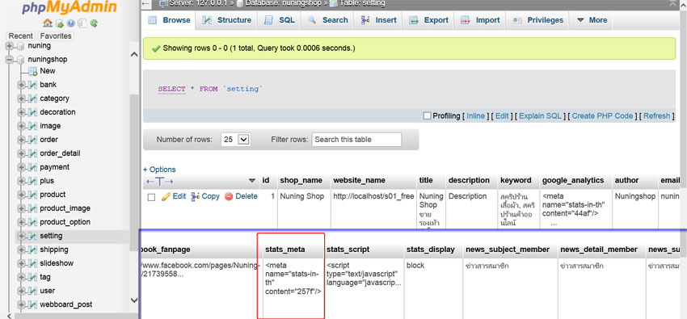
Task: Click the Refresh query link
Action: [x=657, y=116]
